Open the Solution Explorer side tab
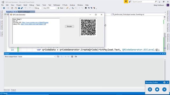170x95 pixels. [x=168, y=16]
